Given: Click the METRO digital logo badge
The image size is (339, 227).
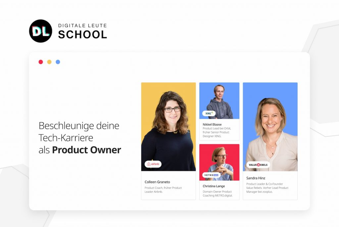Looking at the screenshot, I should tap(212, 175).
